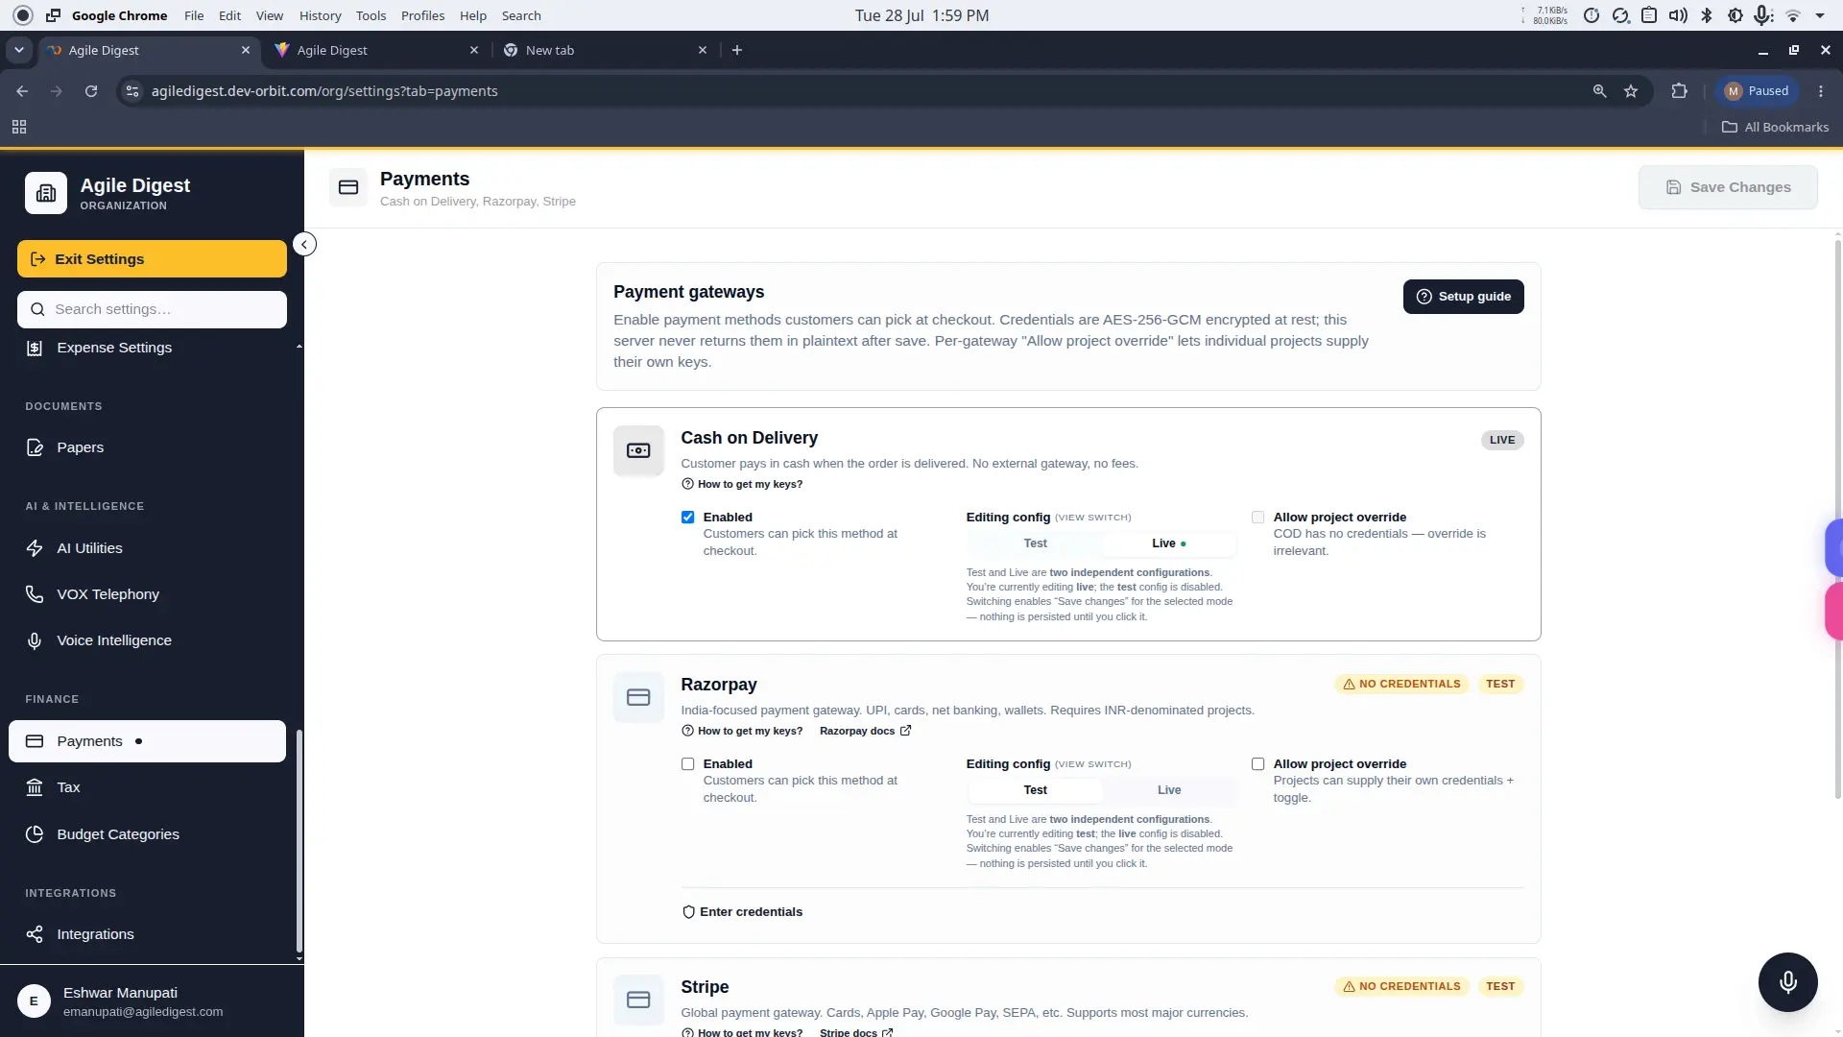Click the Agile Digest organization logo

46,193
